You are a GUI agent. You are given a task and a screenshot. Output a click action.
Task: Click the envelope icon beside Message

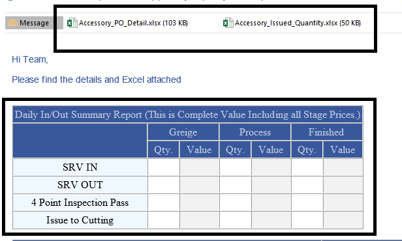12,23
